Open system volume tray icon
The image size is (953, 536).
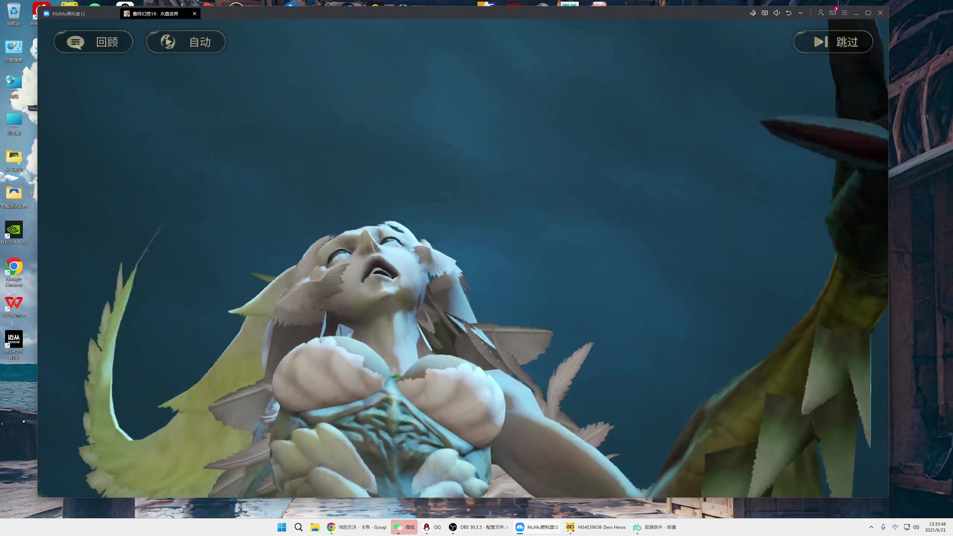(916, 527)
